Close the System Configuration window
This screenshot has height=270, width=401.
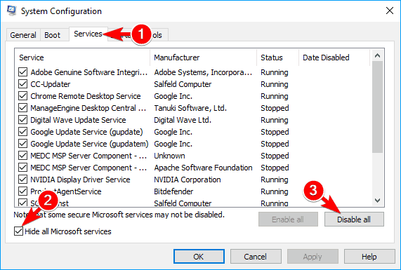tap(390, 11)
